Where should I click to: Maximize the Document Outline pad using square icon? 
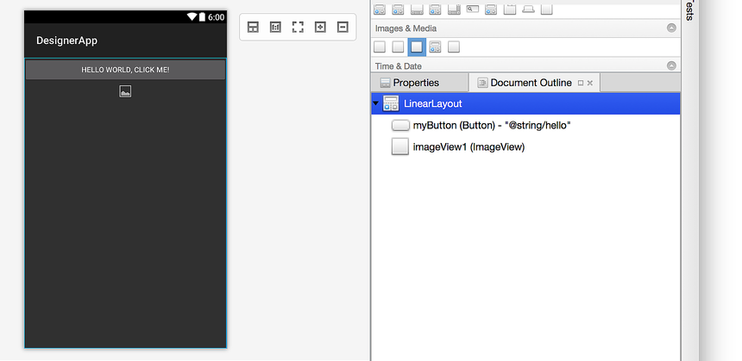coord(581,84)
